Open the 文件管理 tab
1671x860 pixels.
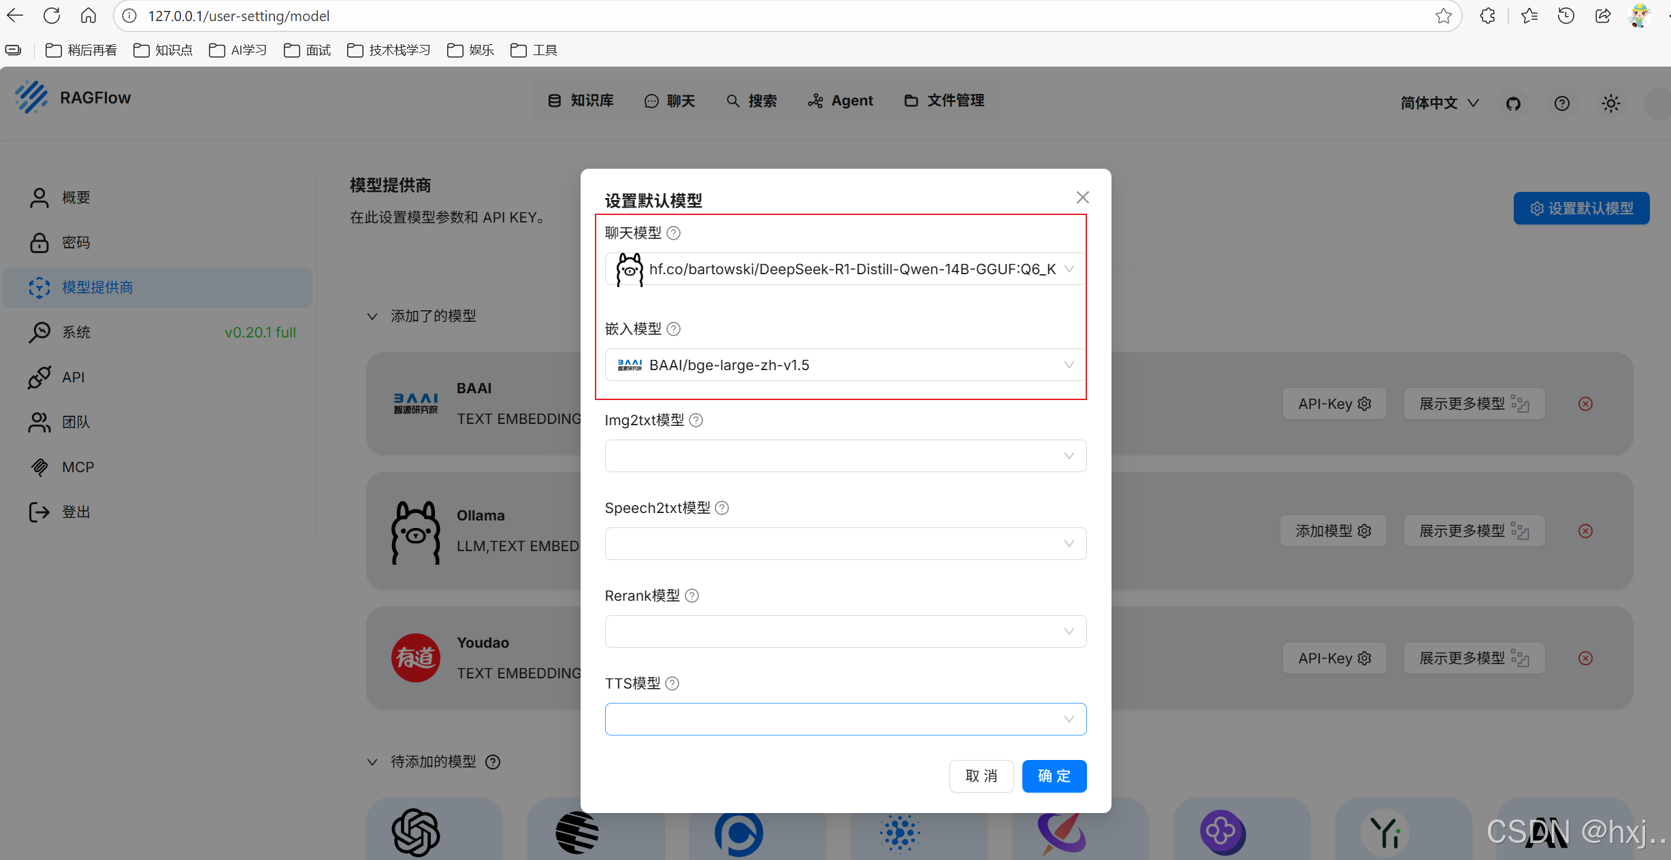(x=944, y=101)
